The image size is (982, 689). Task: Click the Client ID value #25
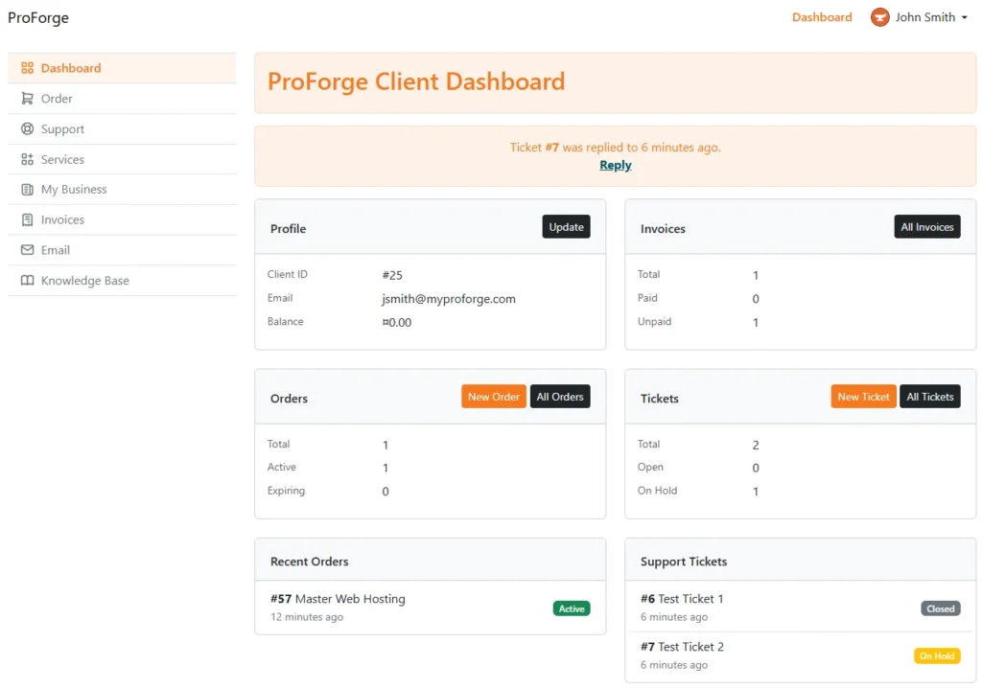pos(392,275)
